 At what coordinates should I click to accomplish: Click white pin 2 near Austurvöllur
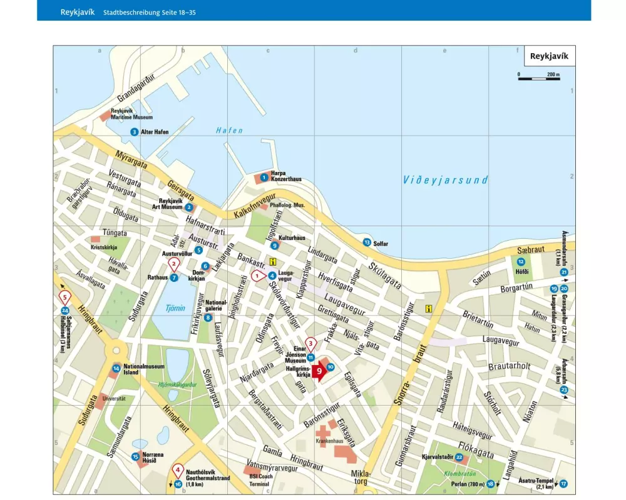pyautogui.click(x=174, y=265)
